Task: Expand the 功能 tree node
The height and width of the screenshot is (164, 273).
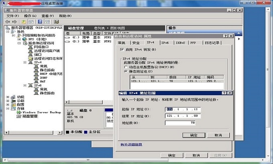Action: coord(8,97)
